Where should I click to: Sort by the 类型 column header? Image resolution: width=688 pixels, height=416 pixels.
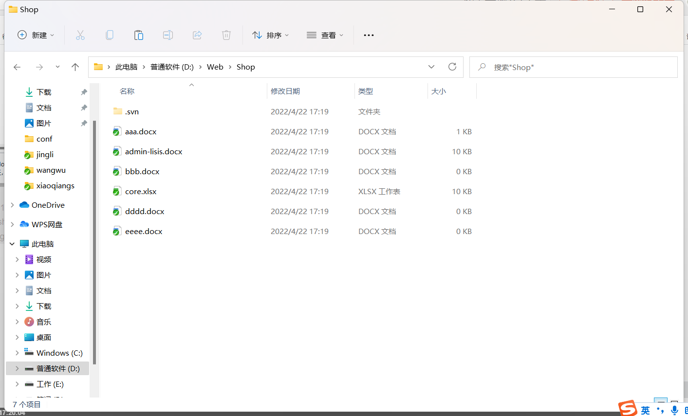coord(365,91)
